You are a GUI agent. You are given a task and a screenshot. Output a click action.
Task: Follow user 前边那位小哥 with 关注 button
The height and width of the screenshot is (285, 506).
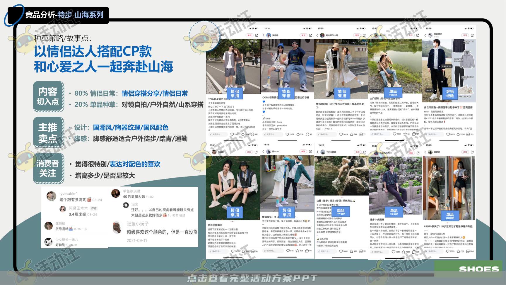[x=357, y=35]
